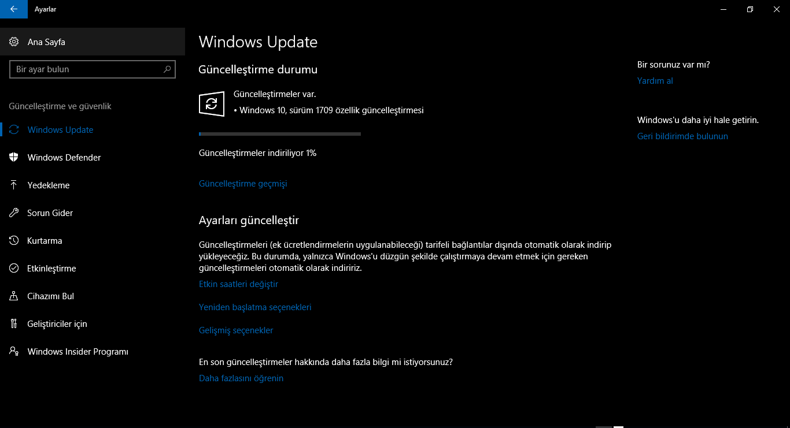Viewport: 790px width, 428px height.
Task: Open Gelişmiş seçenekler link
Action: 236,330
